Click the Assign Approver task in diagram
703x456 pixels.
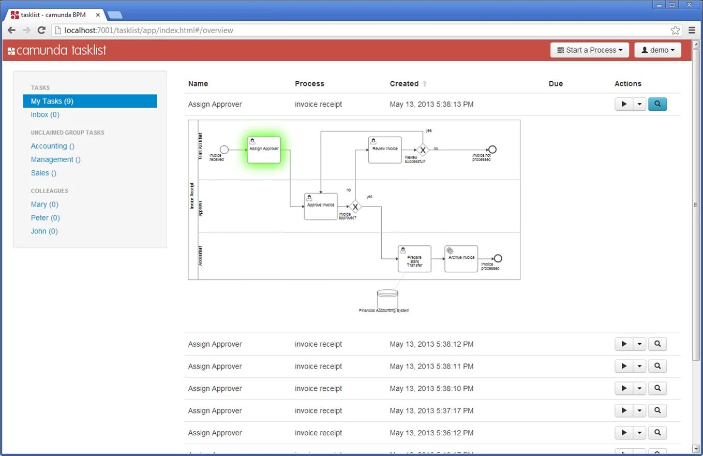[264, 150]
